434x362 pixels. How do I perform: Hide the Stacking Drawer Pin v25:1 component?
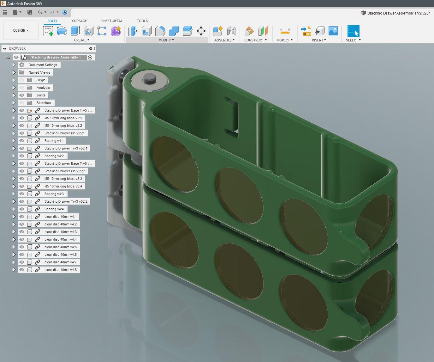[22, 133]
